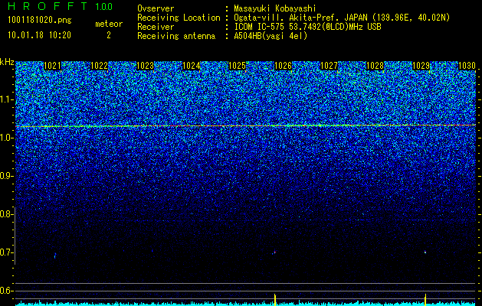The width and height of the screenshot is (482, 306).
Task: Click the 1028 time marker
Action: pos(375,66)
